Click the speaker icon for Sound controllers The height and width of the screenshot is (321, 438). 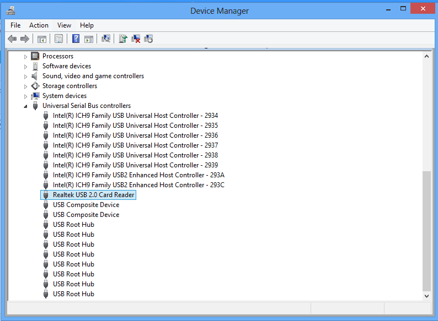35,76
